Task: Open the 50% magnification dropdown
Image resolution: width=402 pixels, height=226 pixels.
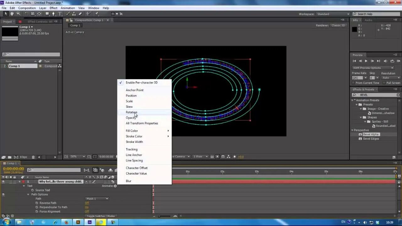Action: coord(77,157)
